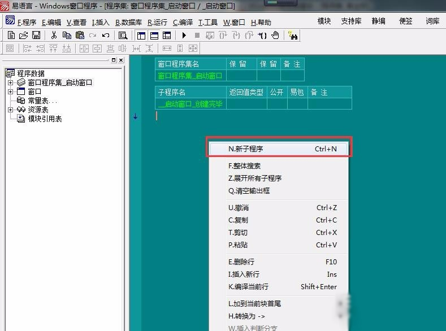This screenshot has height=331, width=446.
Task: Click the Stop square icon
Action: [197, 35]
